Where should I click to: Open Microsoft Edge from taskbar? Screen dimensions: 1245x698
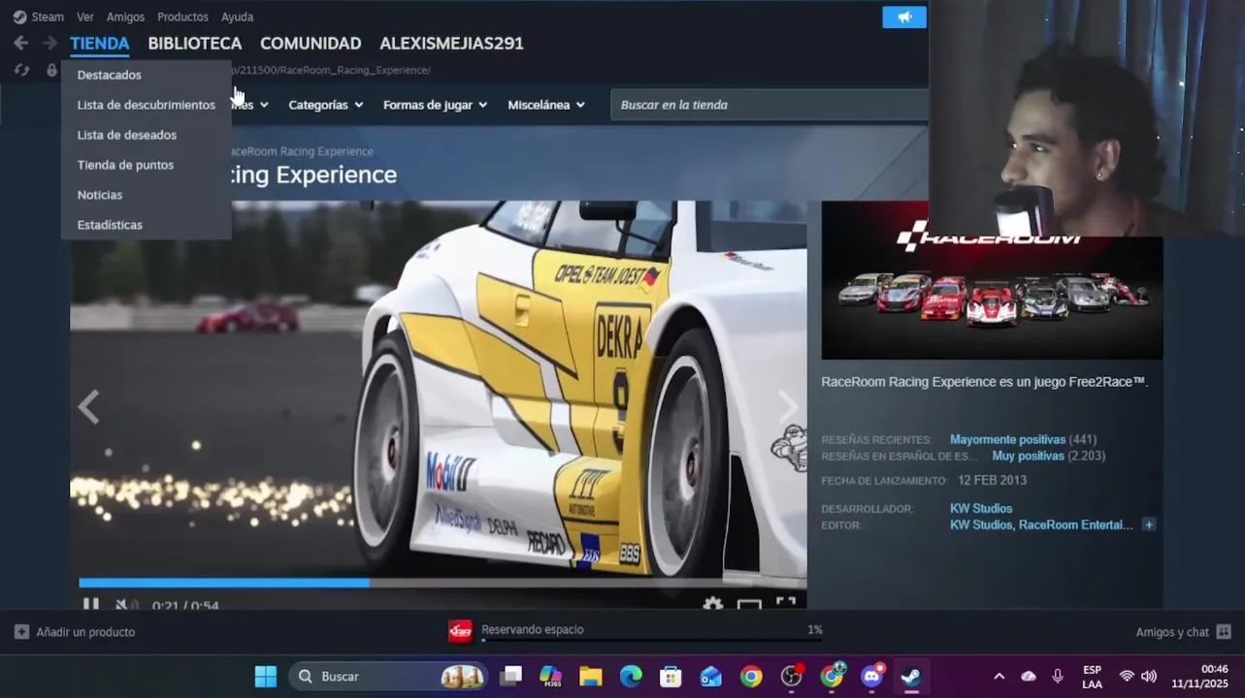(x=631, y=676)
